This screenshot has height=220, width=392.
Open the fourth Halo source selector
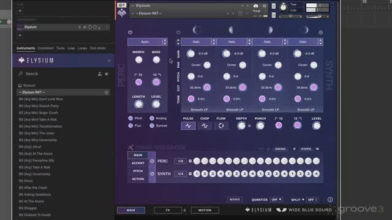[x=303, y=42]
